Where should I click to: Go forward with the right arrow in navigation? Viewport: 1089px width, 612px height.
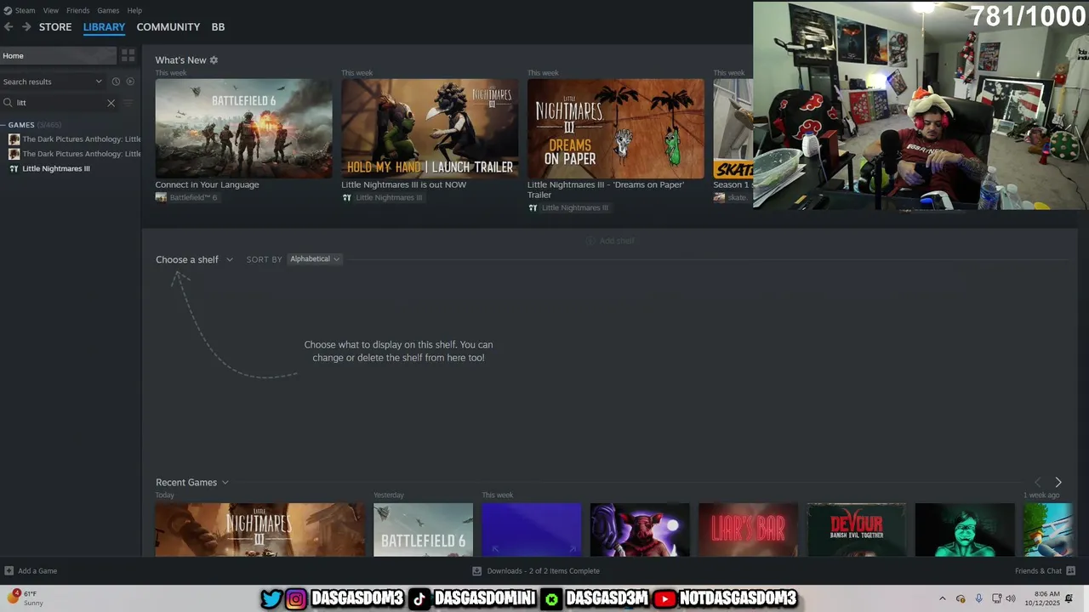[x=26, y=27]
